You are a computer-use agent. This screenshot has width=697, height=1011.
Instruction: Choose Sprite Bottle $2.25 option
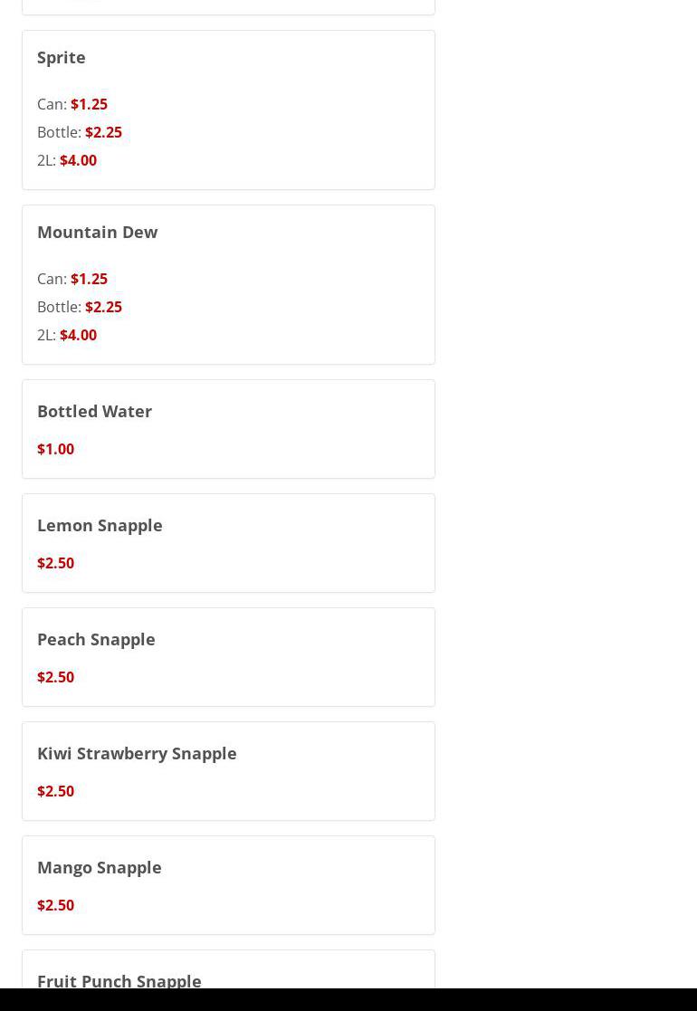click(x=80, y=132)
